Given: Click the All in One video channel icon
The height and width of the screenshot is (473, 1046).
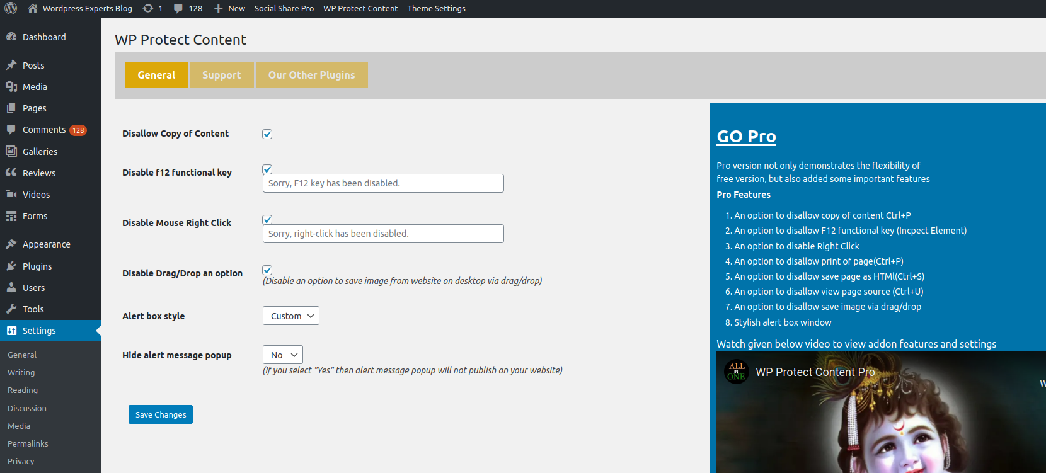Looking at the screenshot, I should pyautogui.click(x=736, y=372).
